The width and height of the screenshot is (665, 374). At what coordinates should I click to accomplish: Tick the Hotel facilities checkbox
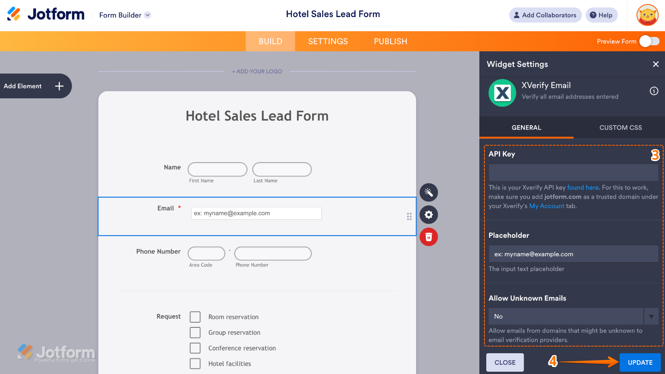tap(195, 363)
